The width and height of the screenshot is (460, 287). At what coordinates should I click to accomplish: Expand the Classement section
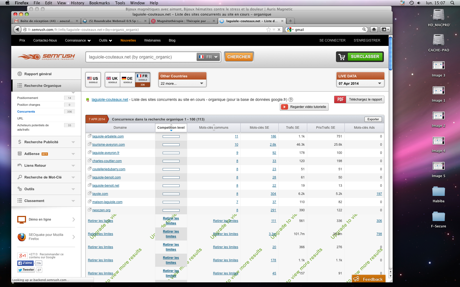point(46,201)
